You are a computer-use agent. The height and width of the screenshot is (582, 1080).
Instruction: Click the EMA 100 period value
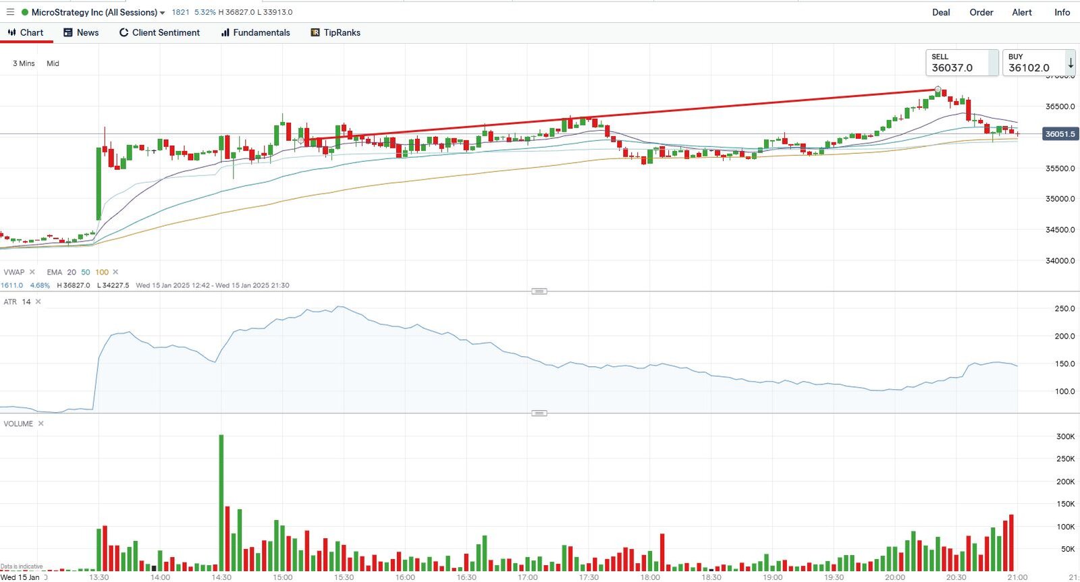point(102,272)
